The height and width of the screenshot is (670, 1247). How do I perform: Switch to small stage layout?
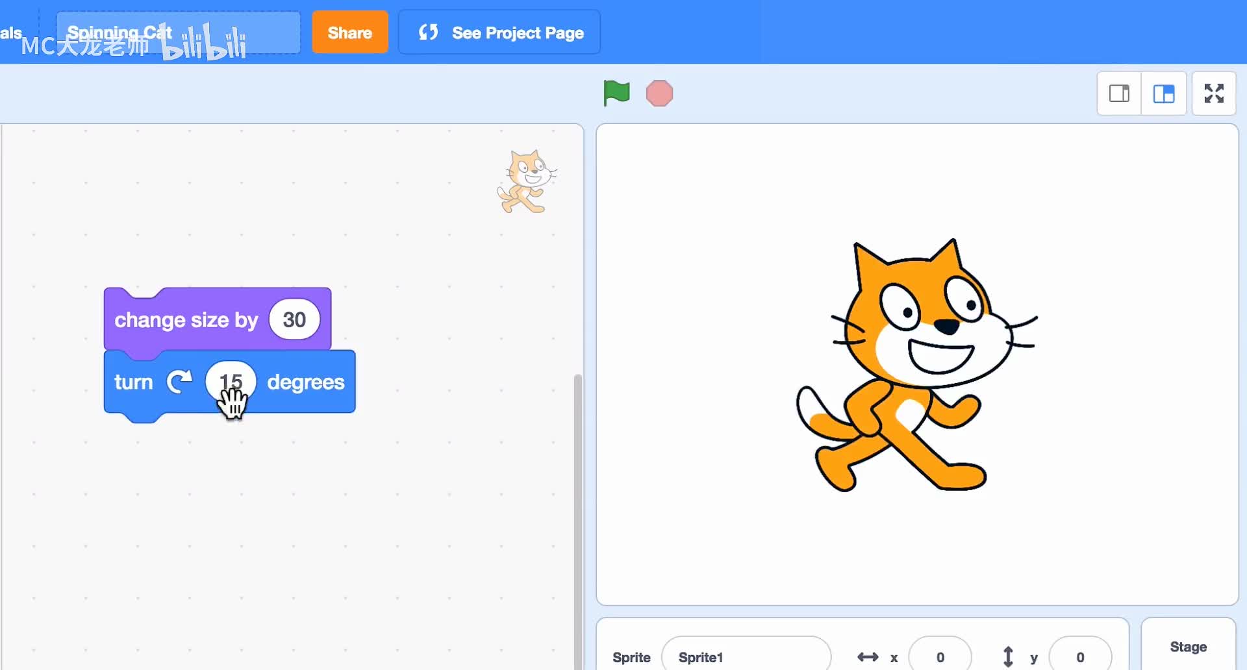pyautogui.click(x=1119, y=93)
